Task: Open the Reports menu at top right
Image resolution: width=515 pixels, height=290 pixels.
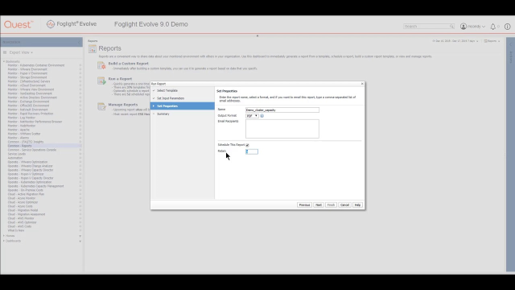Action: tap(492, 41)
